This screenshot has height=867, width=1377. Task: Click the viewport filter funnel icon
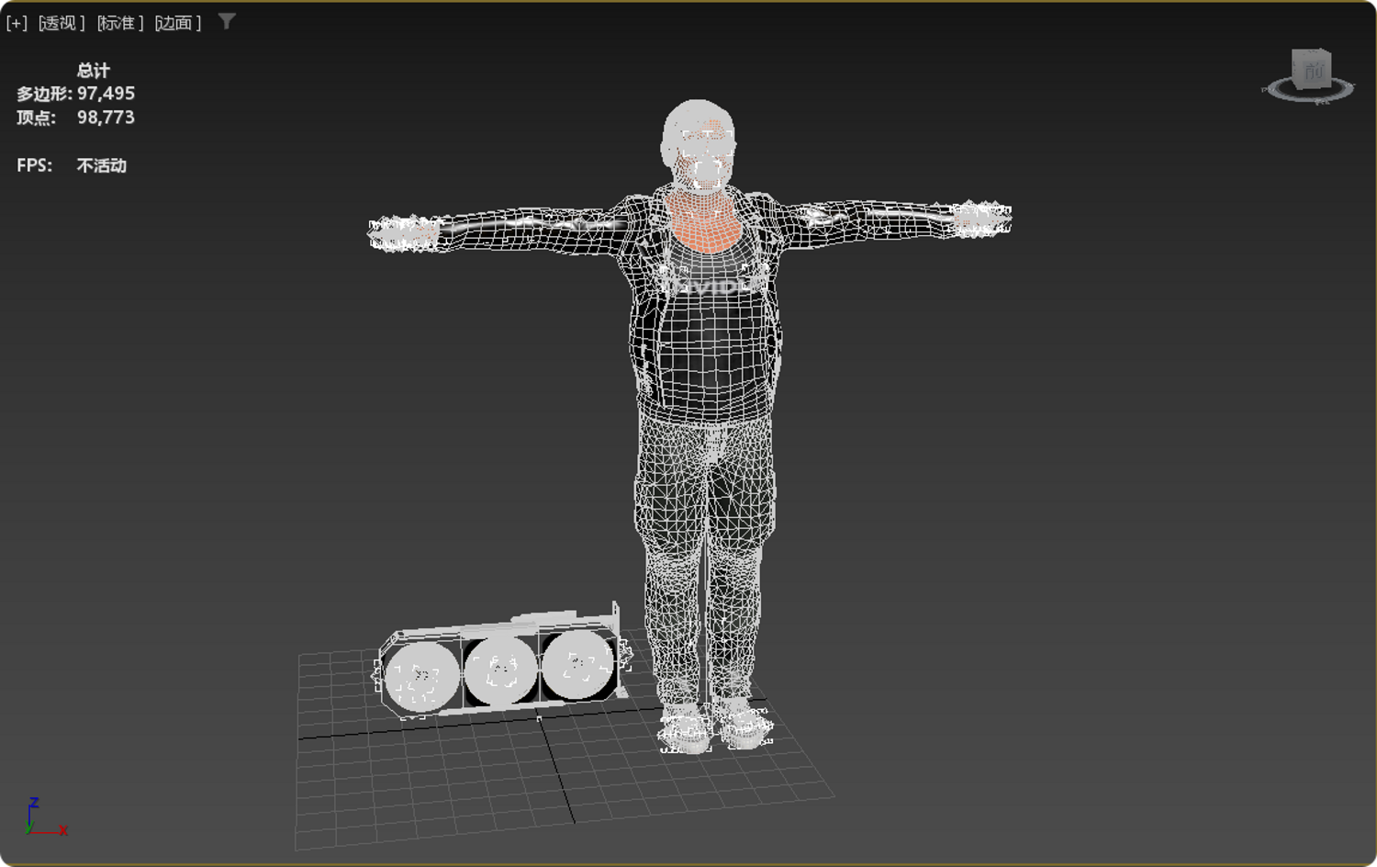coord(227,21)
